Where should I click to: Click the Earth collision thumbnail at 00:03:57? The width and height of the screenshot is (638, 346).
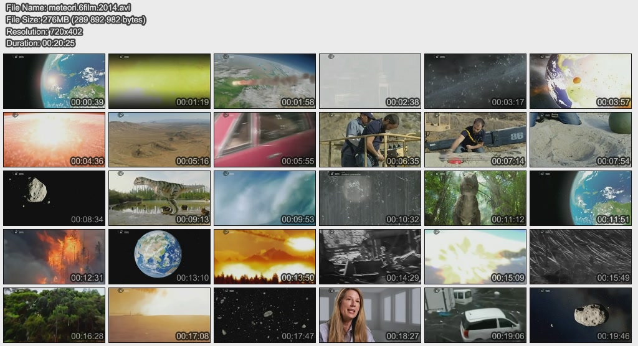point(581,81)
